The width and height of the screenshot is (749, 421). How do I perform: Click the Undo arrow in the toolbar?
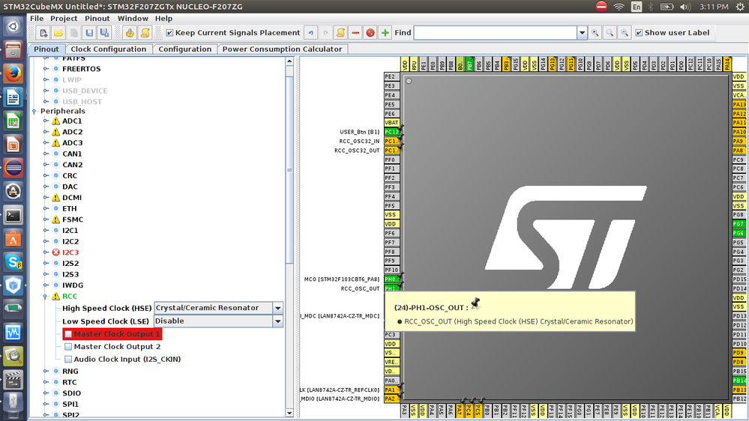pos(311,33)
